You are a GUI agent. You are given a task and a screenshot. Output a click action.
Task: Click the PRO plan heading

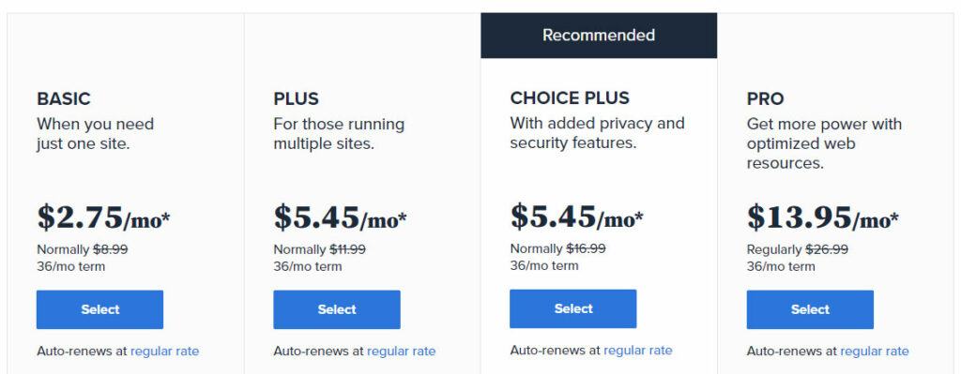(766, 99)
